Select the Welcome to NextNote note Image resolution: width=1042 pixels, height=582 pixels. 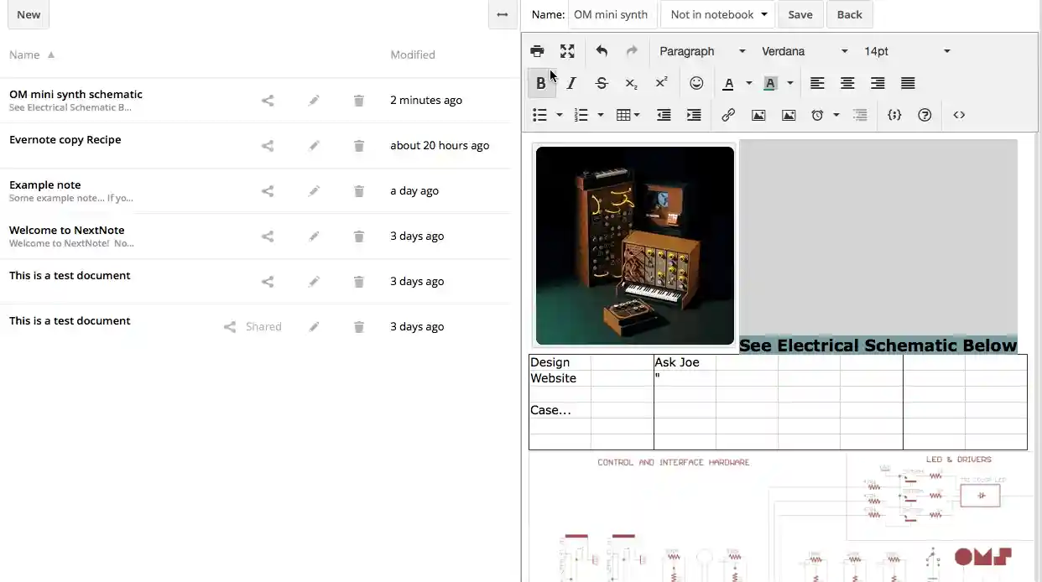tap(67, 230)
